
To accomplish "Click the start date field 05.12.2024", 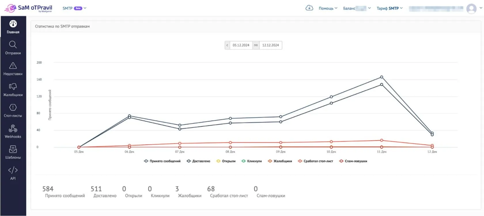I will (x=241, y=45).
